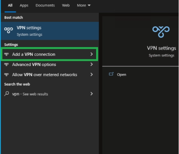Click the magnifier icon beside vpn web result
This screenshot has height=154, width=179.
pyautogui.click(x=7, y=94)
